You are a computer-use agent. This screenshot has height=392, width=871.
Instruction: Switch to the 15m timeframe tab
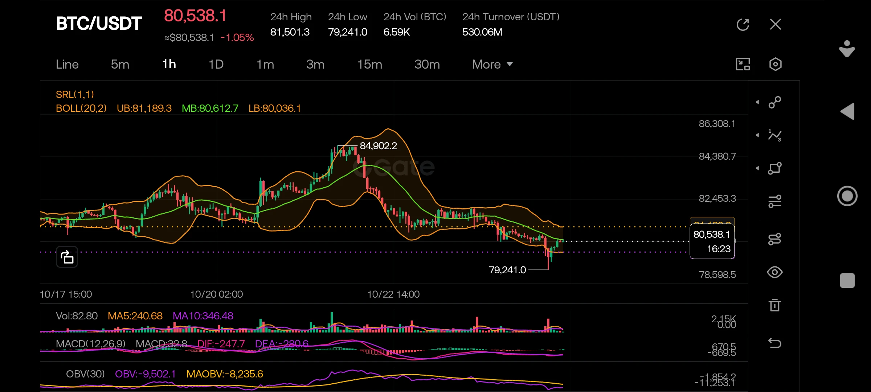(370, 64)
